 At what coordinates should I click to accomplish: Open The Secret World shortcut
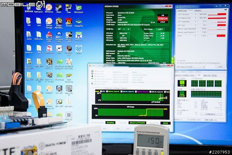coord(59,37)
